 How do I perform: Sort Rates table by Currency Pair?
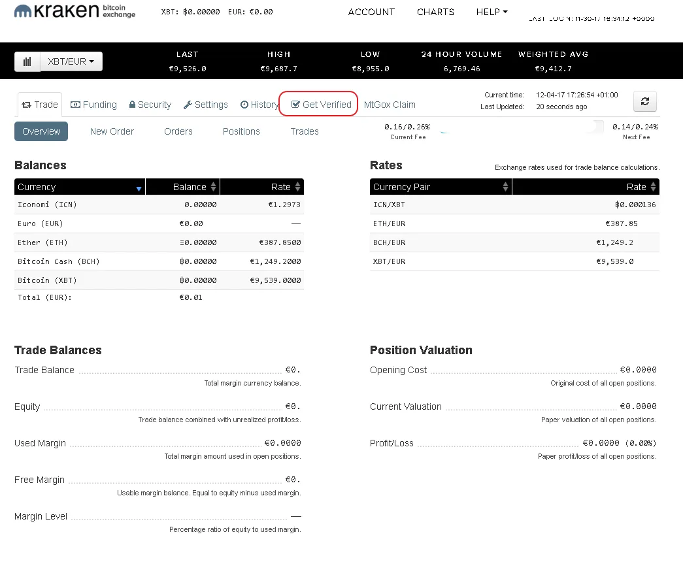441,187
